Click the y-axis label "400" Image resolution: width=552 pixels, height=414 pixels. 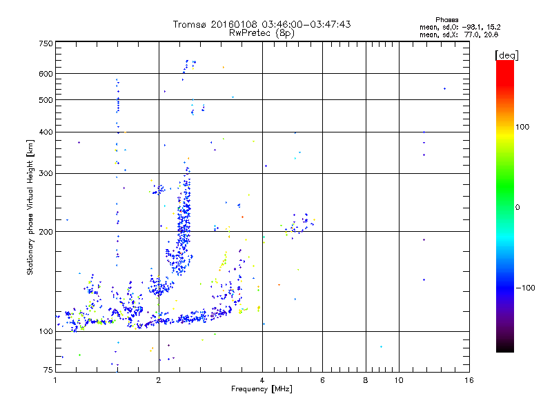46,132
